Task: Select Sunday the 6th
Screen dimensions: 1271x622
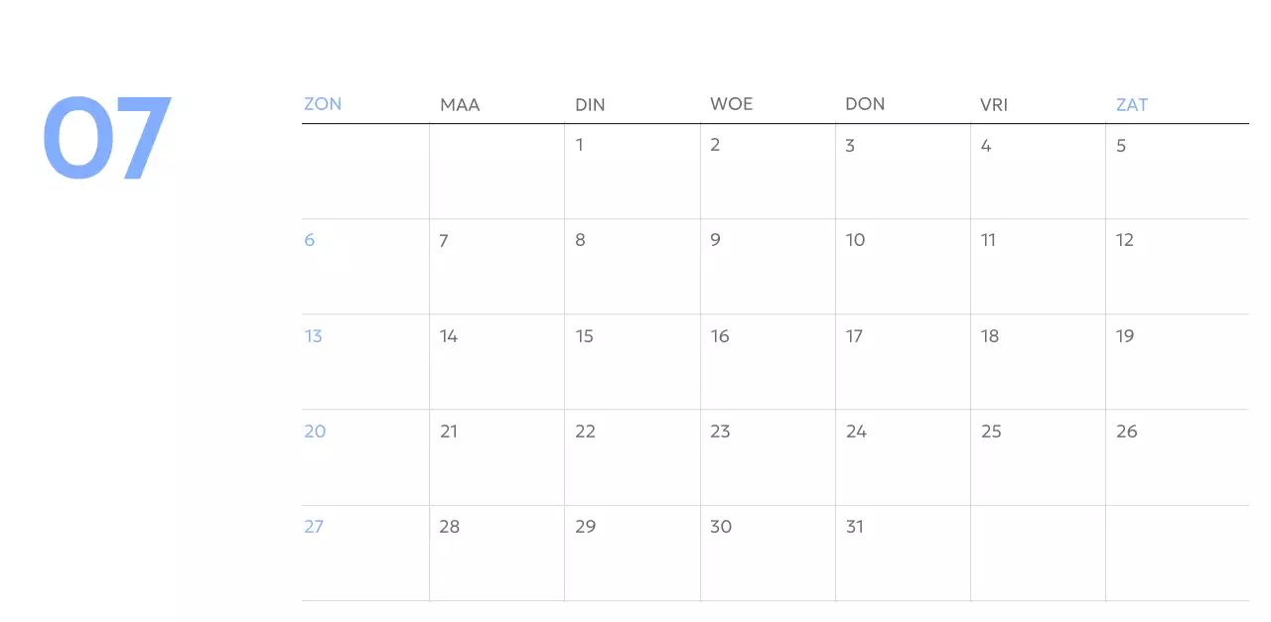Action: [x=310, y=240]
